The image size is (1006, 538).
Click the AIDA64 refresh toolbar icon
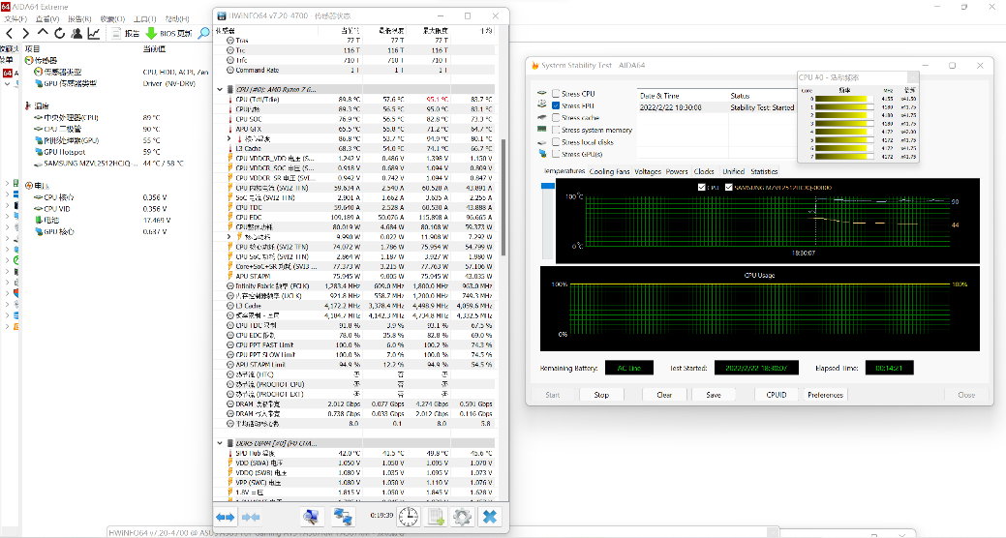pyautogui.click(x=60, y=33)
